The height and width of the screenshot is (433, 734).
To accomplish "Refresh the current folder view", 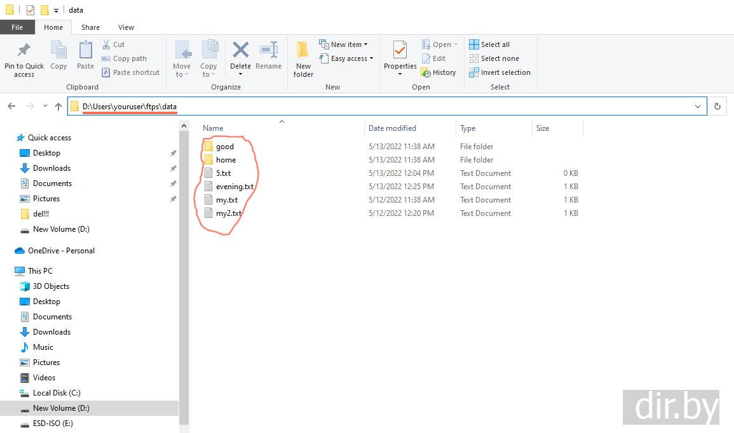I will pos(717,107).
